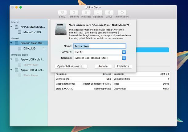Click the Inizializza toolbar icon
This screenshot has width=188, height=132.
(x=86, y=12)
